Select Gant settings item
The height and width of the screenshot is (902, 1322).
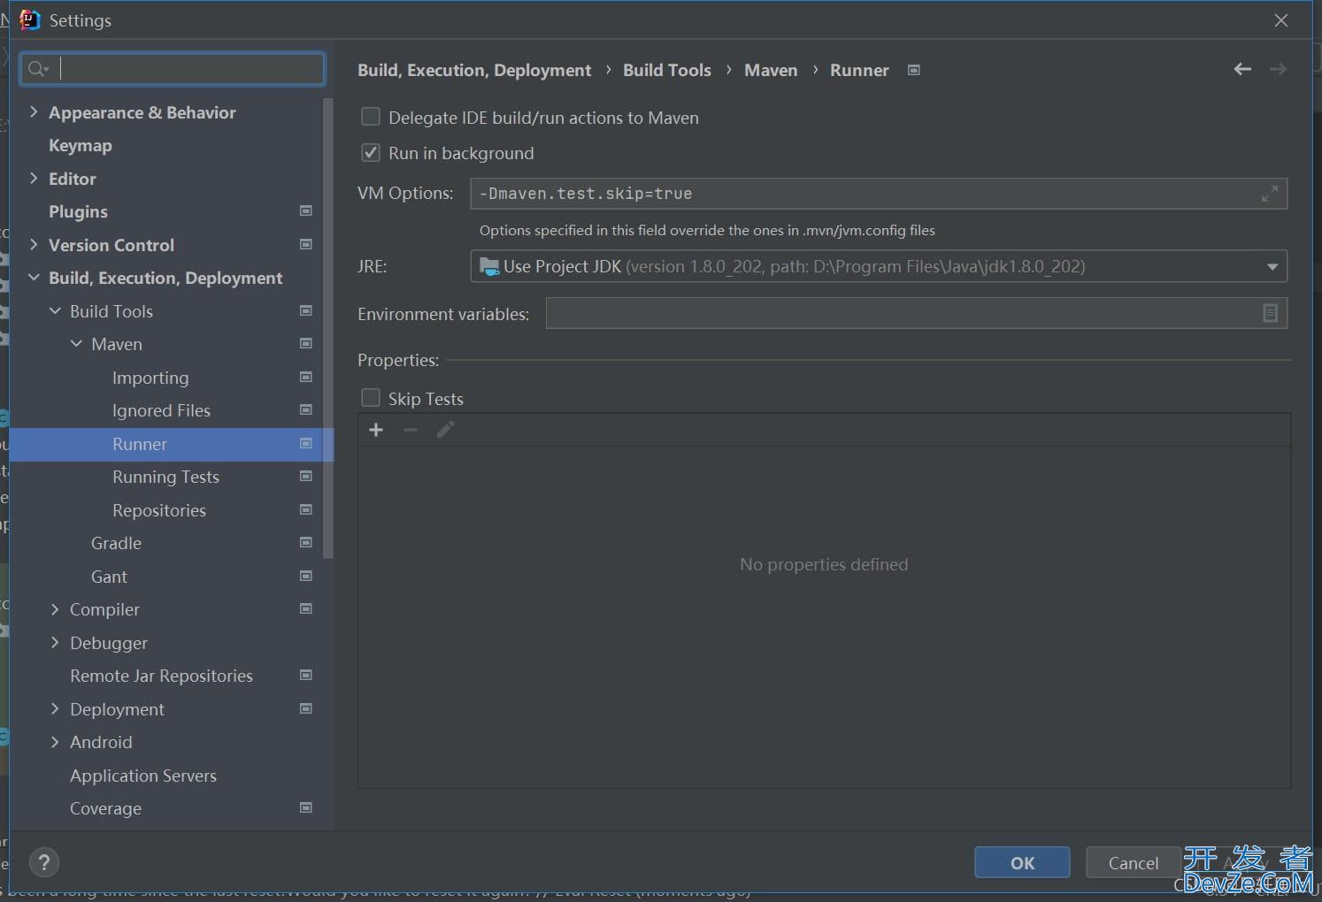(109, 577)
